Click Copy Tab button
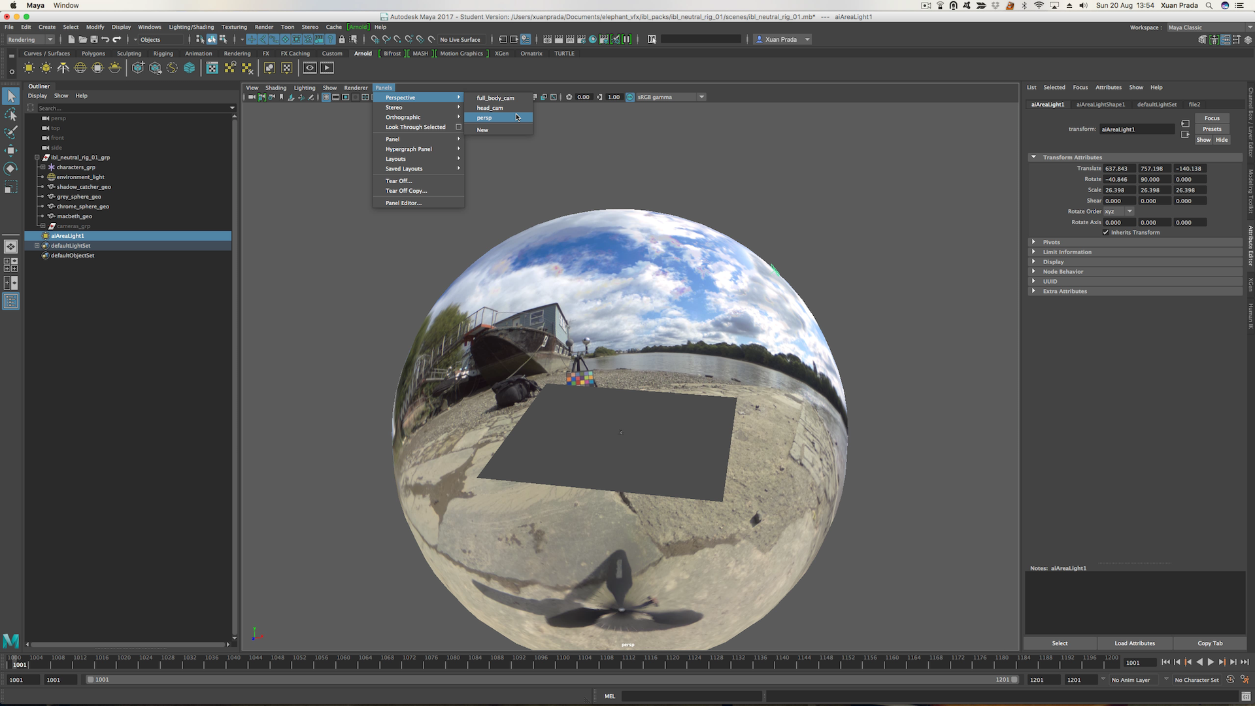 click(x=1210, y=643)
